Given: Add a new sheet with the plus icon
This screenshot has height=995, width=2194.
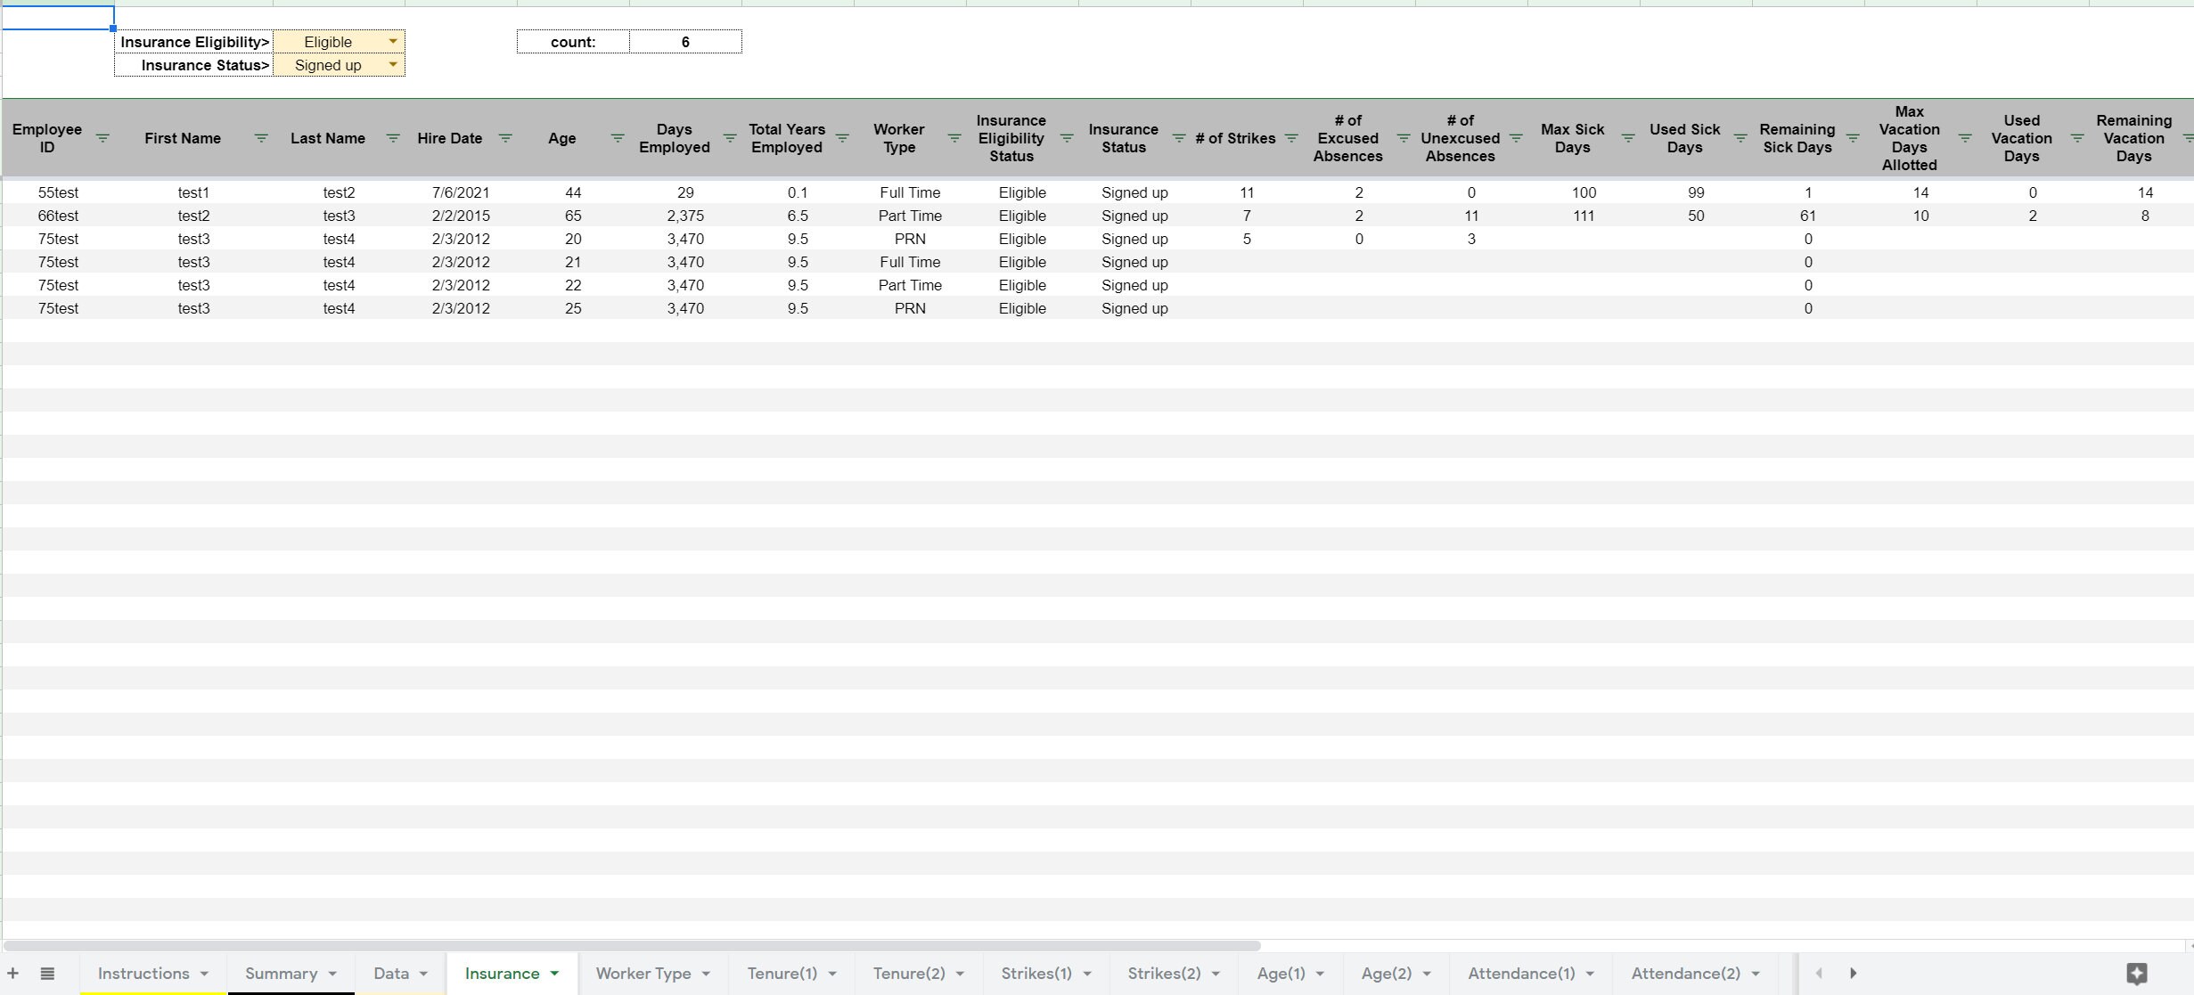Looking at the screenshot, I should 12,973.
